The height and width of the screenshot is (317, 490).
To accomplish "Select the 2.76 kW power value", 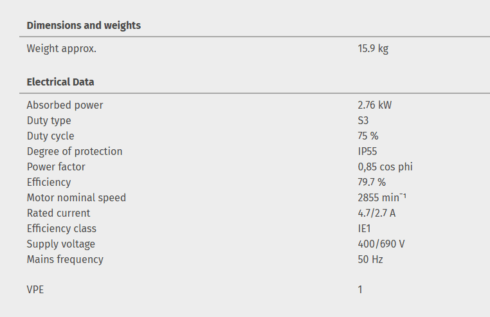I will 374,105.
